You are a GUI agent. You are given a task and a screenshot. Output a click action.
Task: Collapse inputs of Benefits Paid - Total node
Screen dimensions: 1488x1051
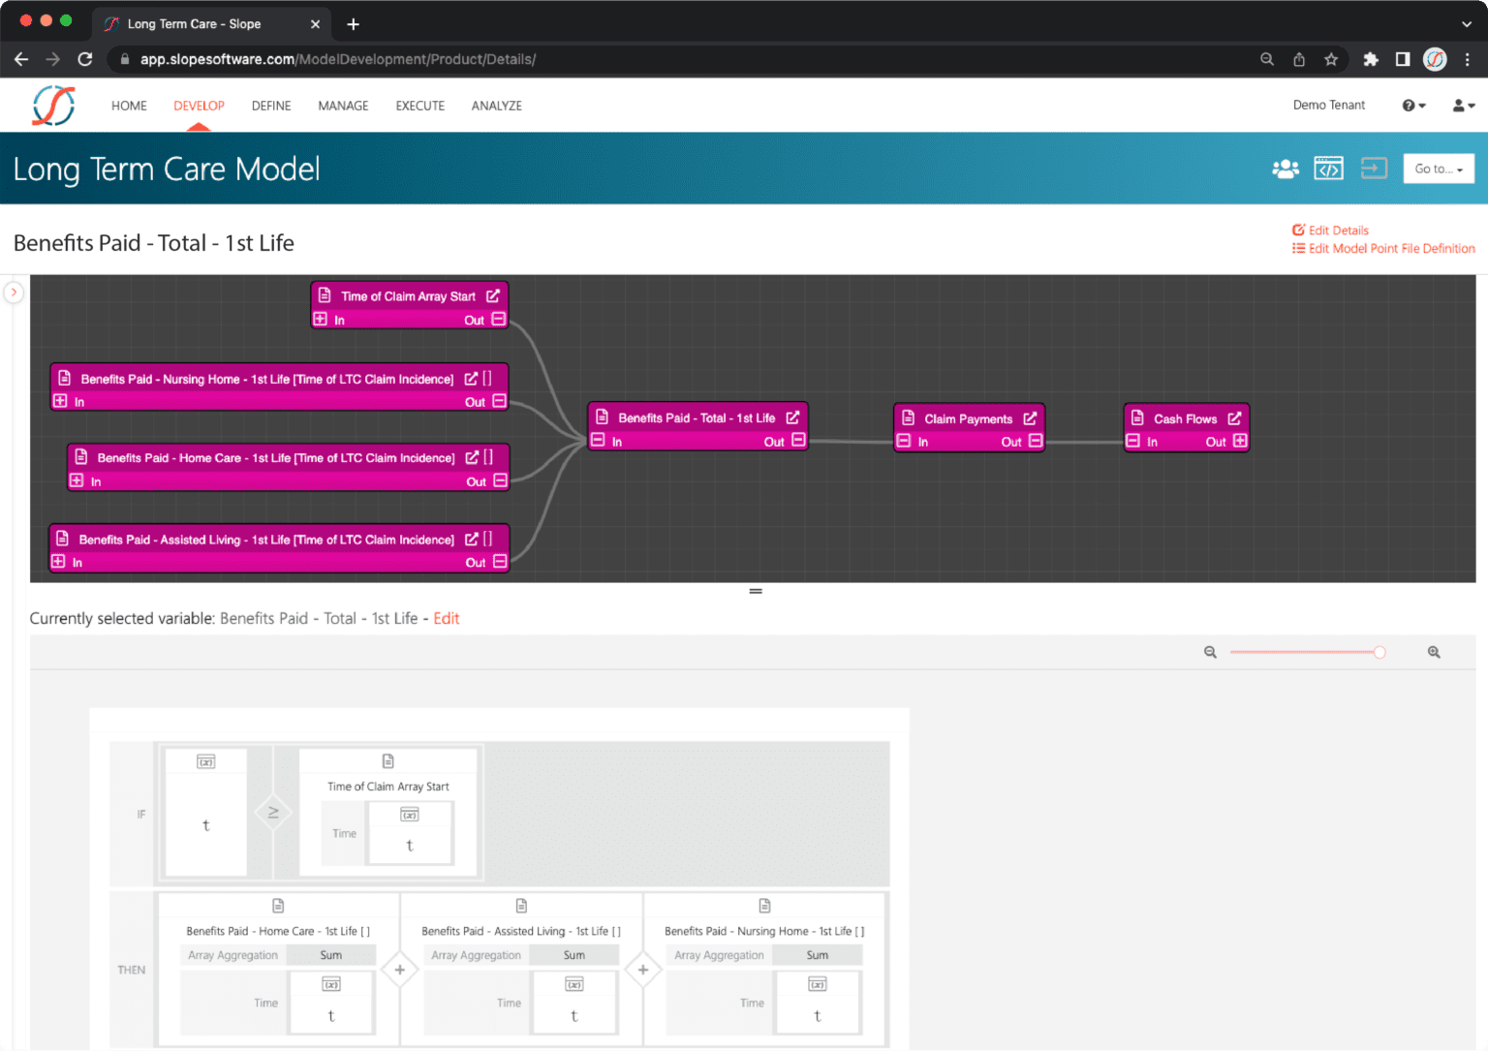click(x=599, y=442)
